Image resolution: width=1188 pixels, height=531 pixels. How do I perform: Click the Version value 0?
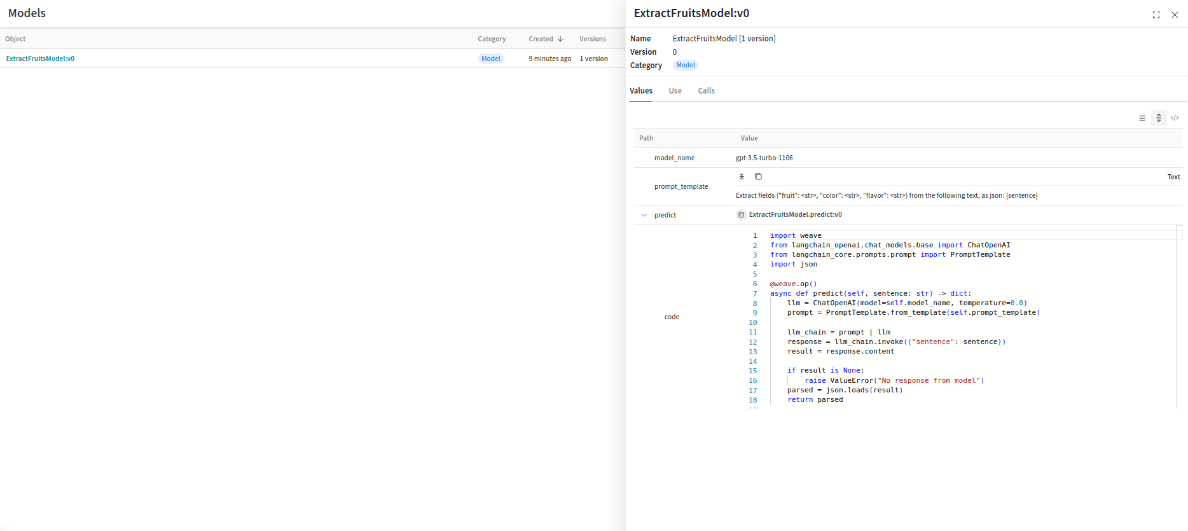coord(675,52)
